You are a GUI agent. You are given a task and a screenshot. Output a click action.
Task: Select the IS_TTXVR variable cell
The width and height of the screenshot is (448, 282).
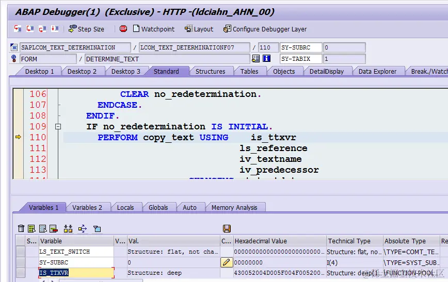(76, 273)
